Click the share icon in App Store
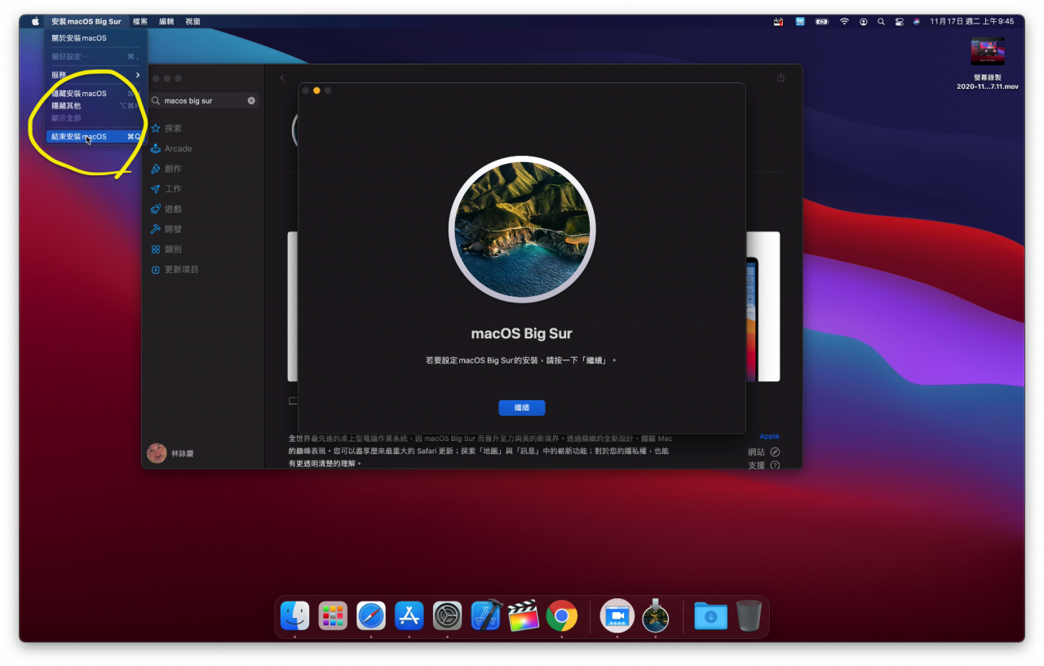 781,77
